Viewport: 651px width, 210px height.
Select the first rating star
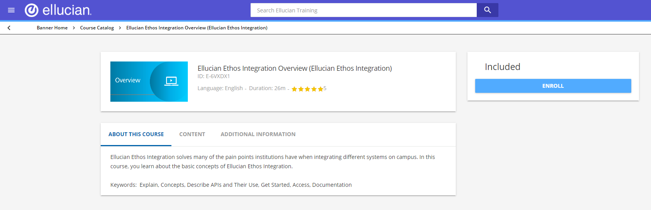click(x=294, y=89)
